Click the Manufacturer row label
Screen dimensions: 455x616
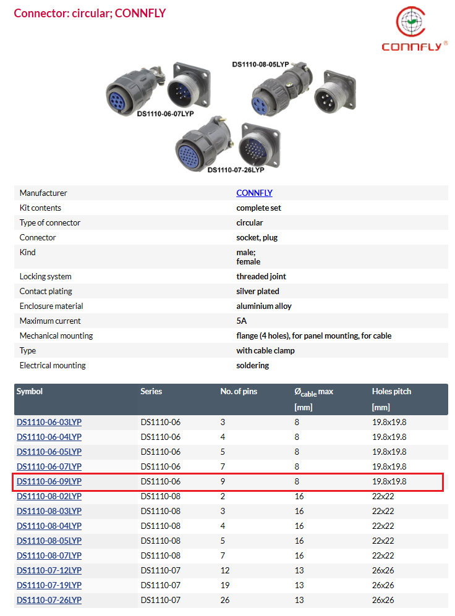click(43, 193)
